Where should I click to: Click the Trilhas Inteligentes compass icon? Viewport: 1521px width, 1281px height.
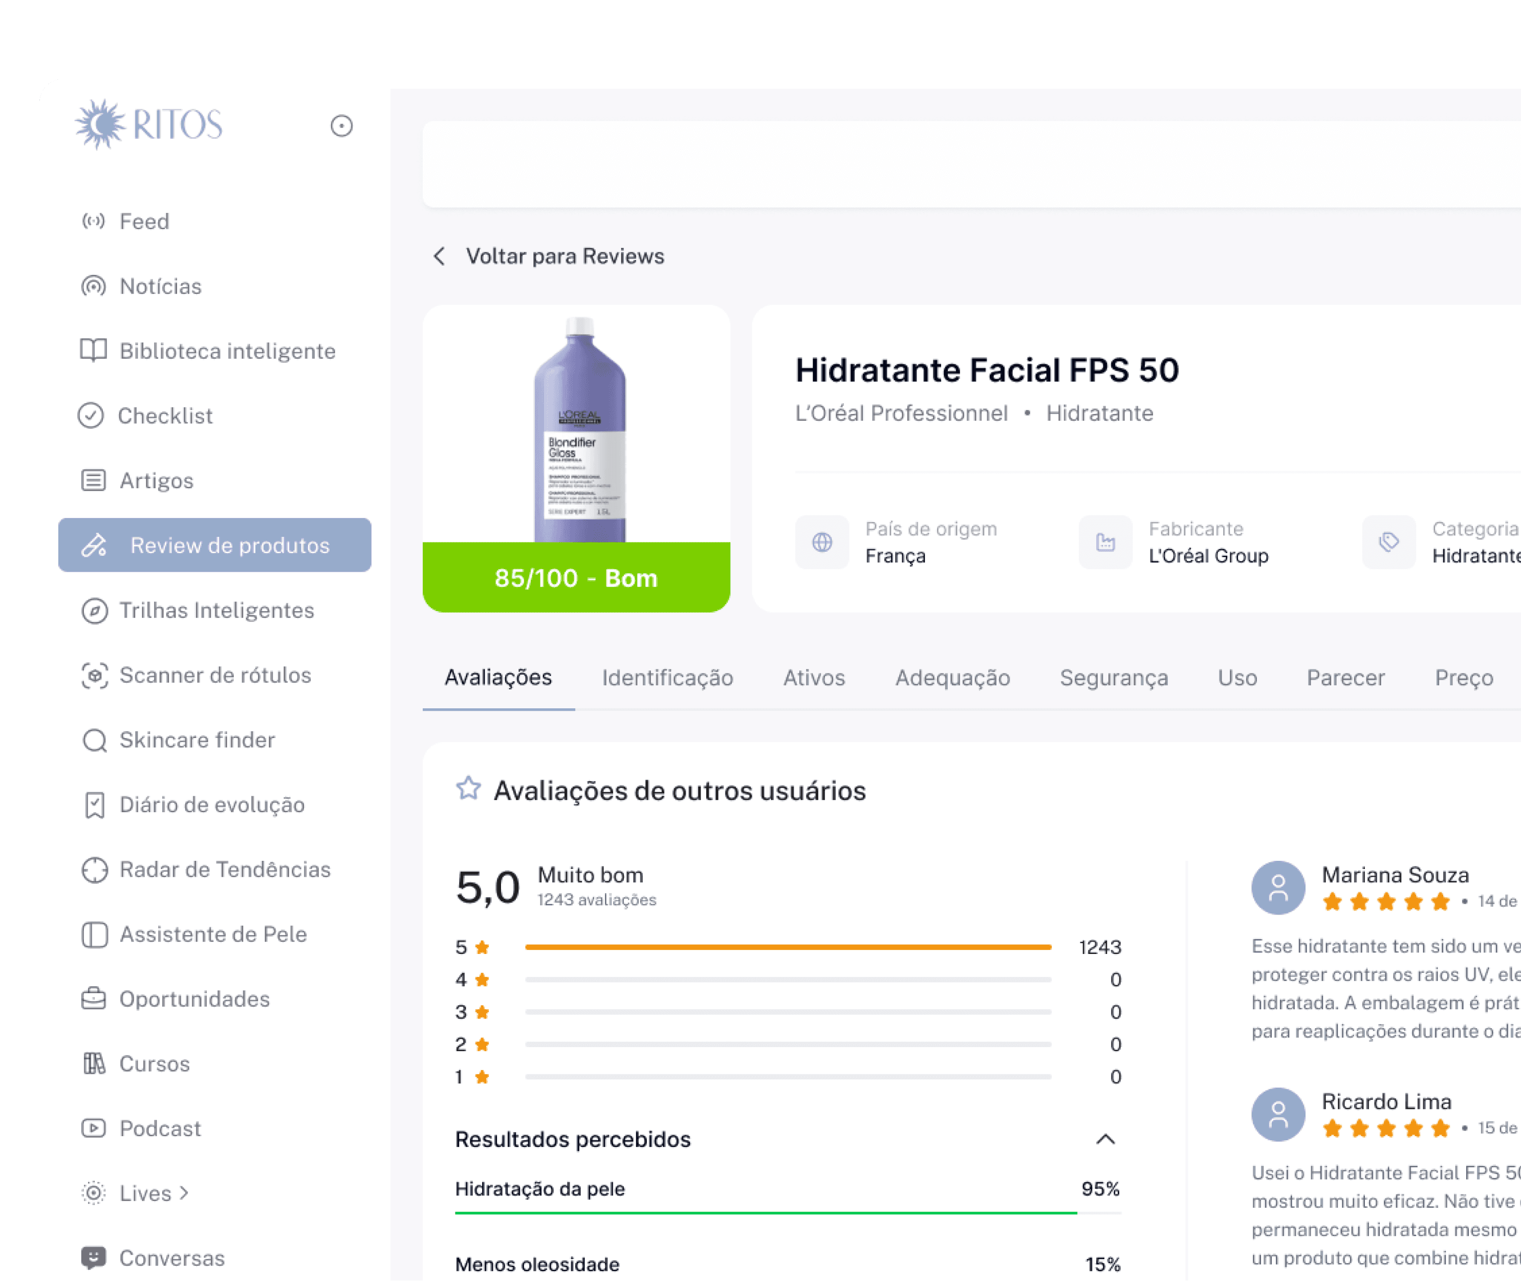[94, 611]
